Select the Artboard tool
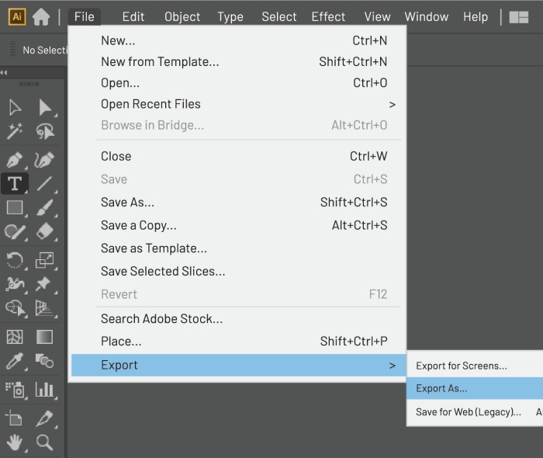The height and width of the screenshot is (458, 543). click(x=15, y=418)
